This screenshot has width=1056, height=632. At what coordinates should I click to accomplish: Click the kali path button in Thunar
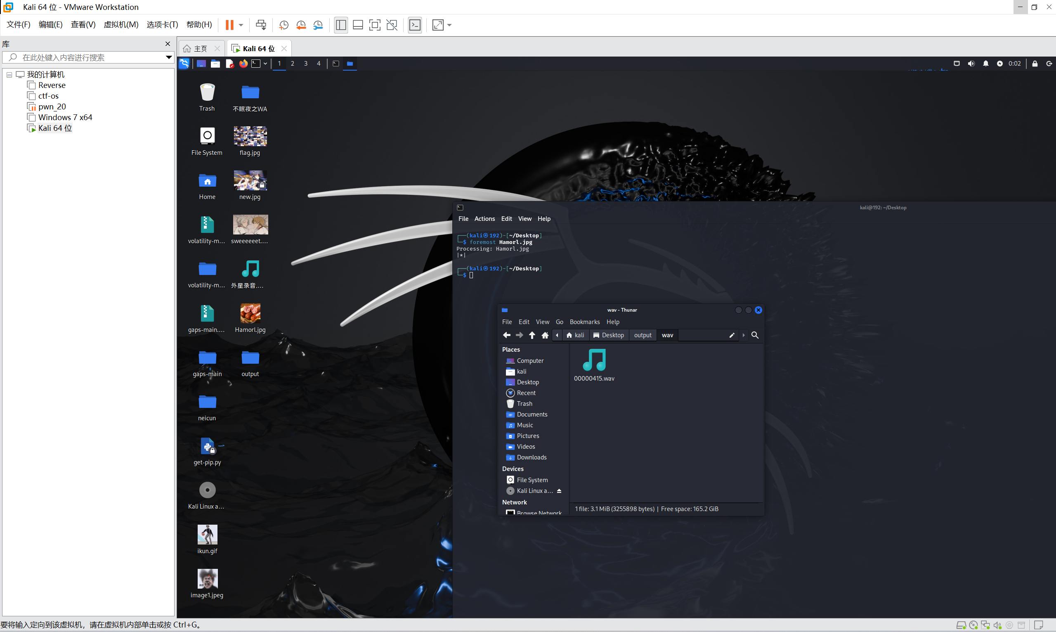(x=575, y=335)
